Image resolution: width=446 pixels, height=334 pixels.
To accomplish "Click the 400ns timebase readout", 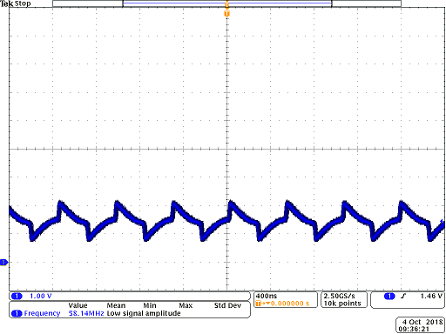I will click(x=267, y=296).
